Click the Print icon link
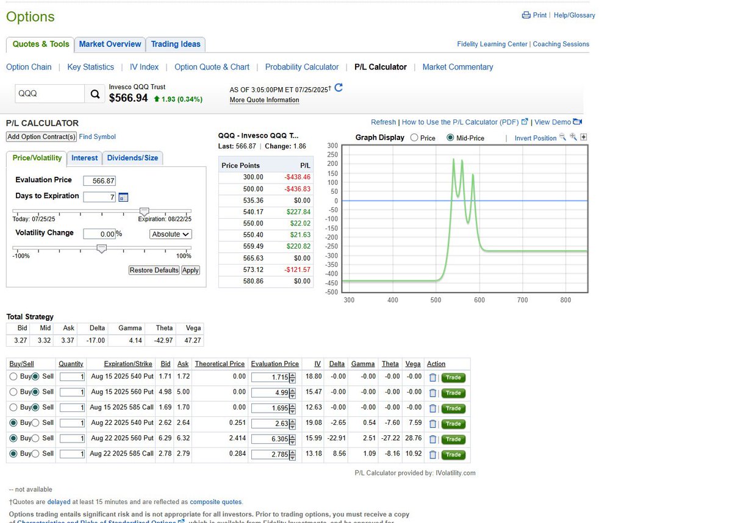The image size is (732, 523). (526, 15)
